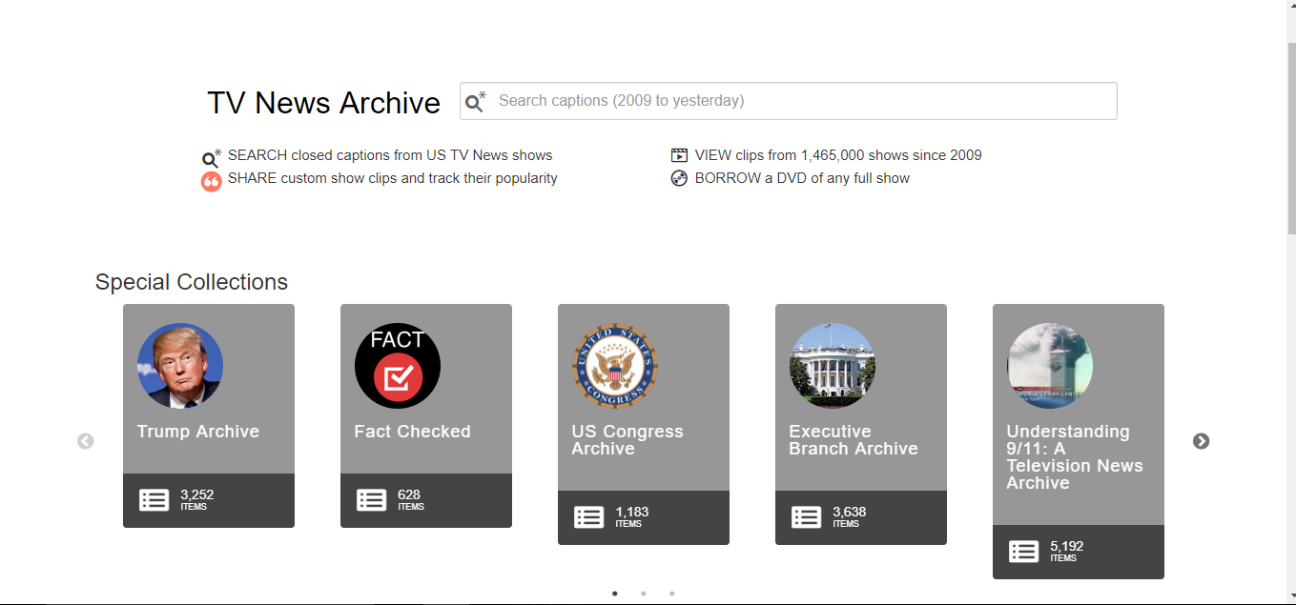Select the first carousel pagination dot
This screenshot has width=1296, height=605.
(615, 594)
